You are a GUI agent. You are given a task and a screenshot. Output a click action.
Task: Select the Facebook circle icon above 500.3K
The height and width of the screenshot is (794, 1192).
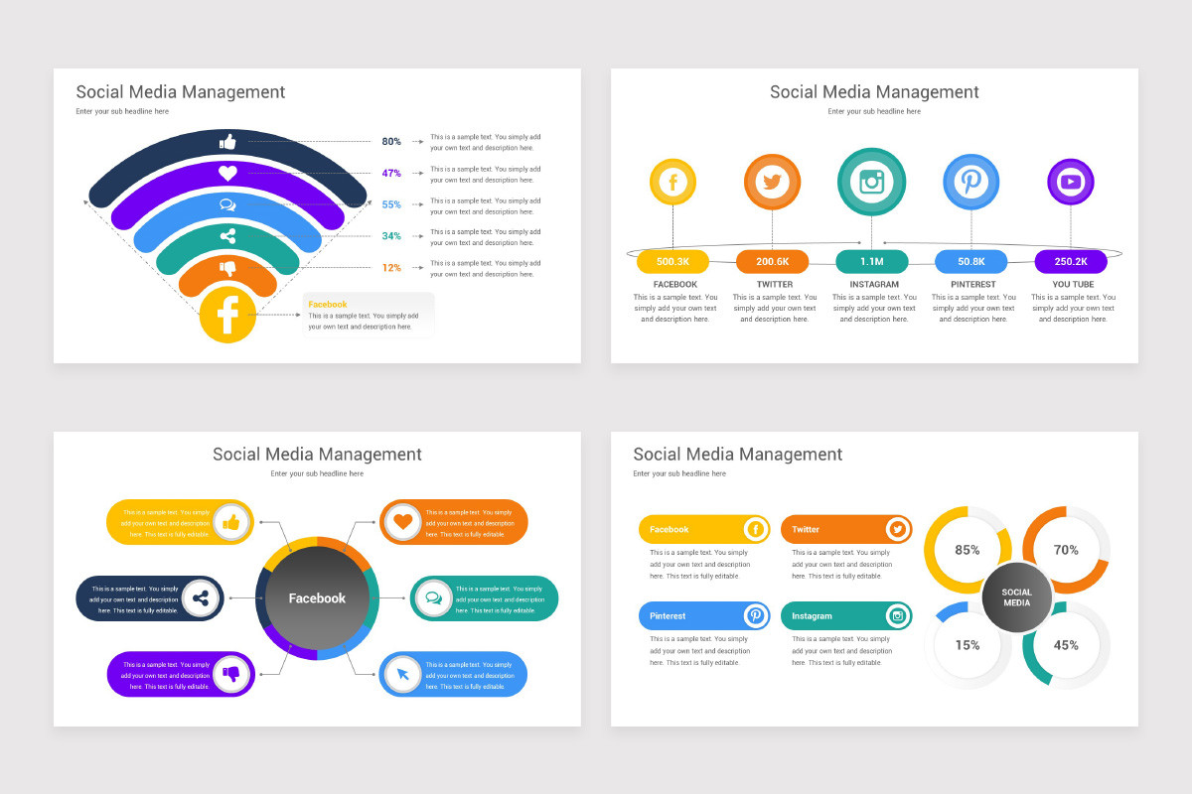672,182
